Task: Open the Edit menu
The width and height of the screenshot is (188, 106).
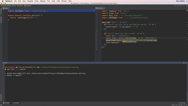Action: [x=19, y=1]
